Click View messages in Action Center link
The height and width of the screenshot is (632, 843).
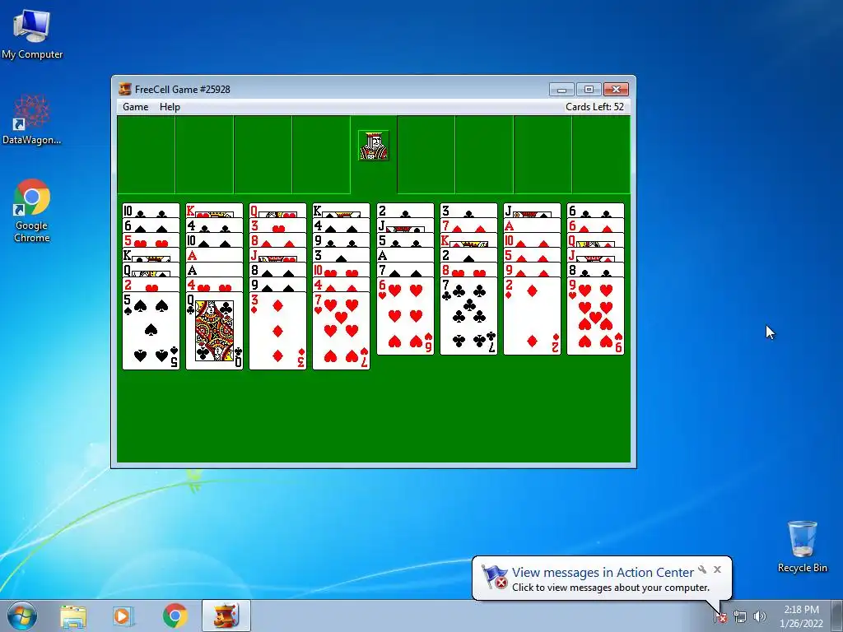(x=602, y=573)
